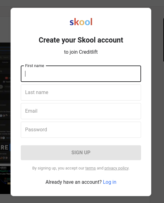Click the white RE banner behind the dialog
The width and height of the screenshot is (164, 203).
point(4,147)
